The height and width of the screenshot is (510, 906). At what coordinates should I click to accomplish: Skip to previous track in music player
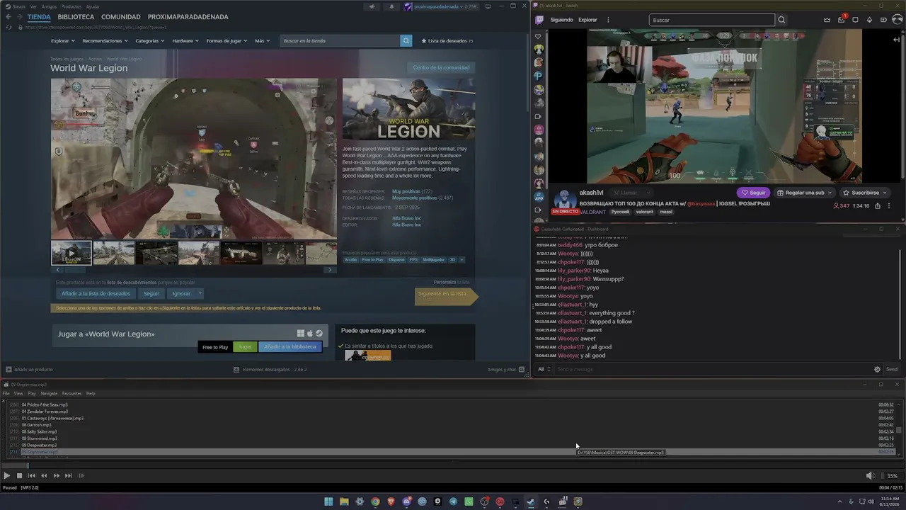pos(31,476)
